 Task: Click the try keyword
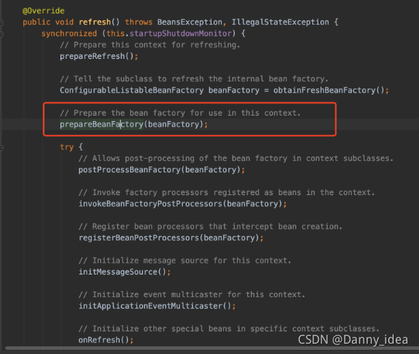[66, 147]
